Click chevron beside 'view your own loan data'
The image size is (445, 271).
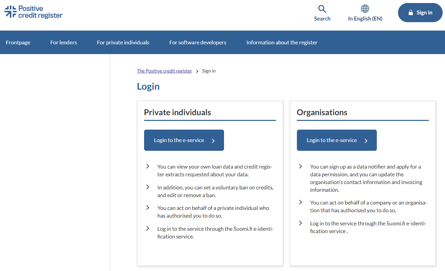[147, 166]
